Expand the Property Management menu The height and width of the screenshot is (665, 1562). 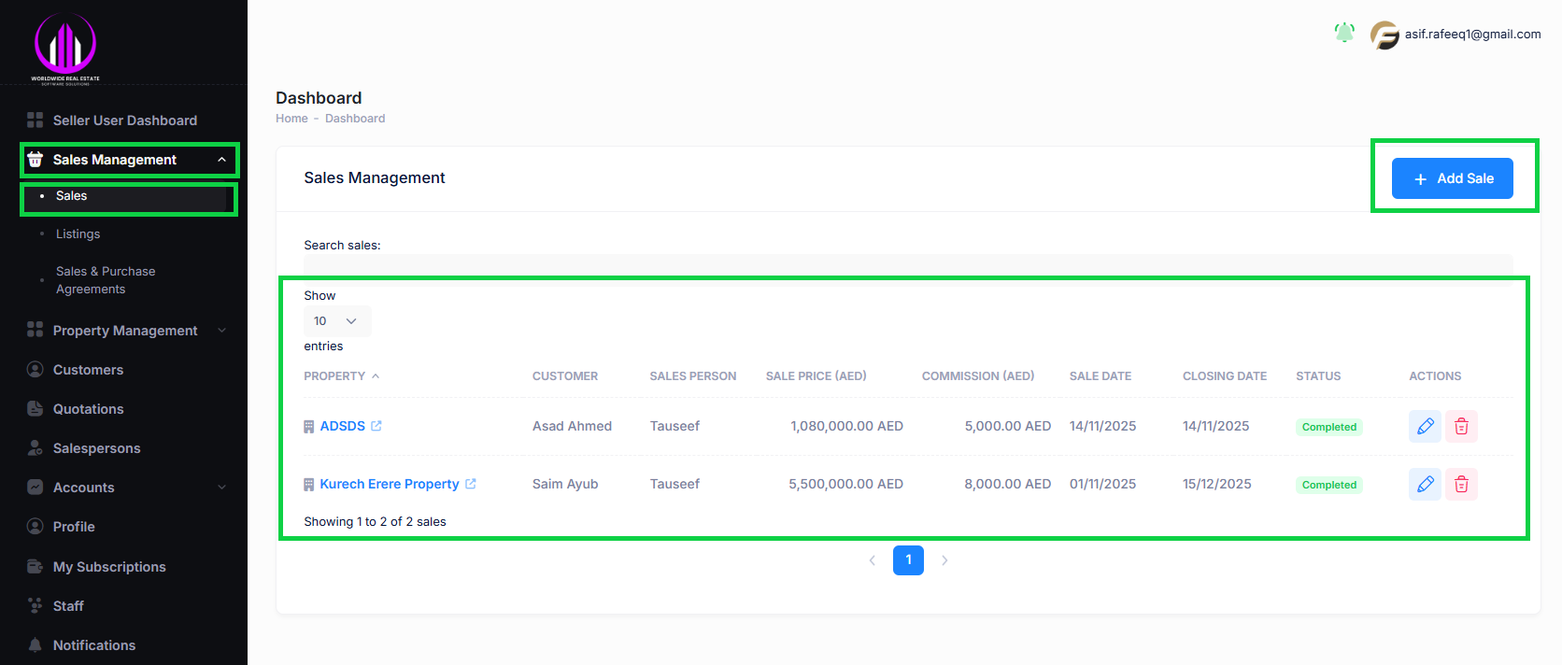(125, 331)
